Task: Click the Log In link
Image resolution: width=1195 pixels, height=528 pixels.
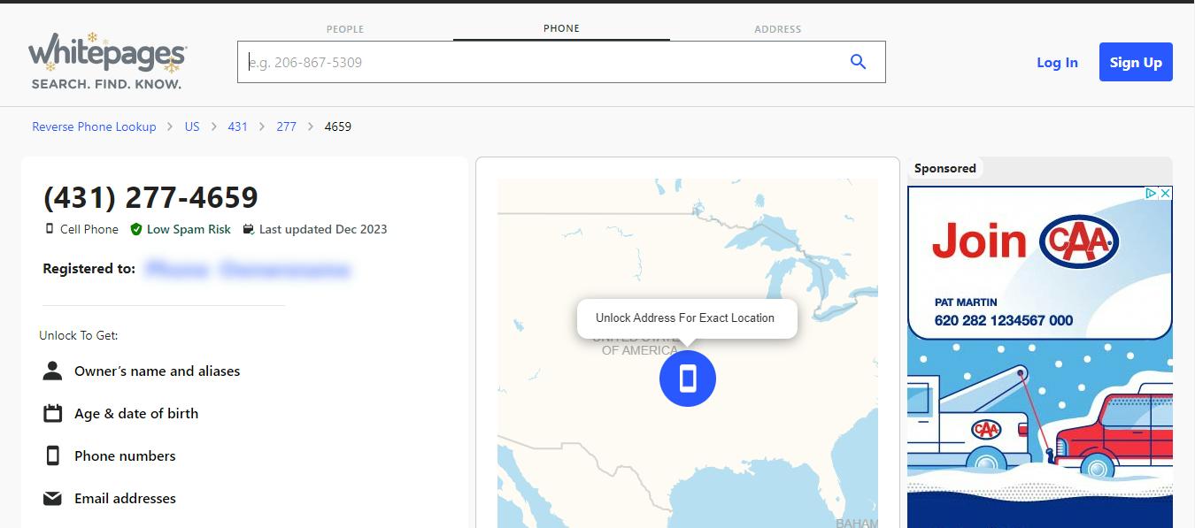Action: click(x=1057, y=62)
